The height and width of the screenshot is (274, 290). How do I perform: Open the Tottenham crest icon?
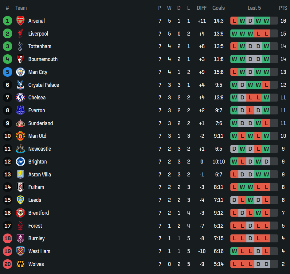[x=20, y=46]
